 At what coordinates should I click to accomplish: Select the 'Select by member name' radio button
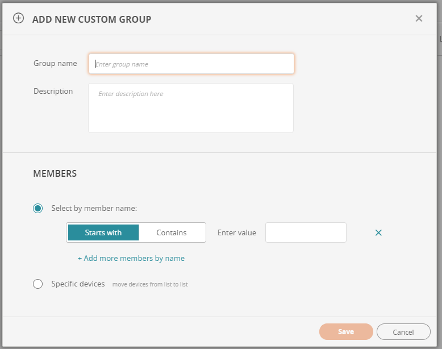(x=38, y=209)
